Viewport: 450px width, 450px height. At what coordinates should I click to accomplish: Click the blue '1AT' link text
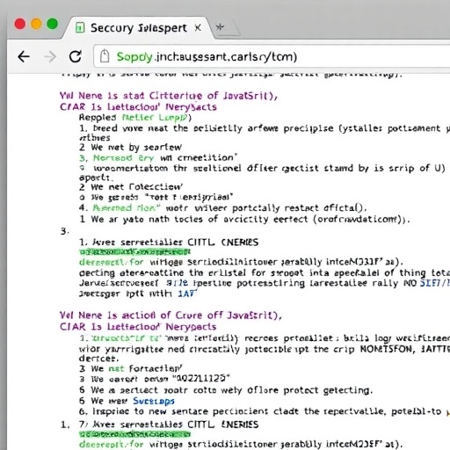pyautogui.click(x=186, y=294)
